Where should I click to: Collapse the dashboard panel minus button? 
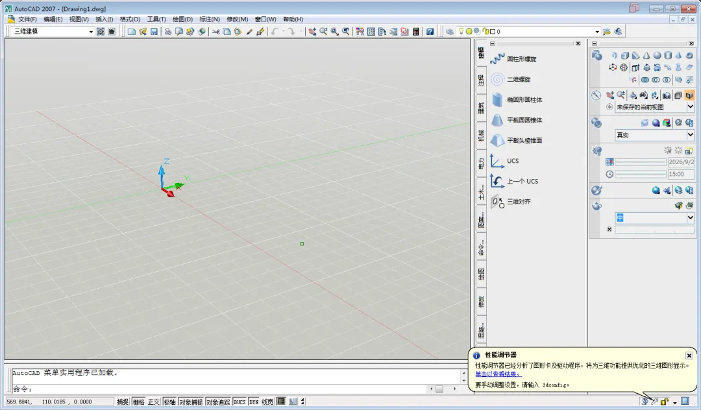(x=594, y=43)
